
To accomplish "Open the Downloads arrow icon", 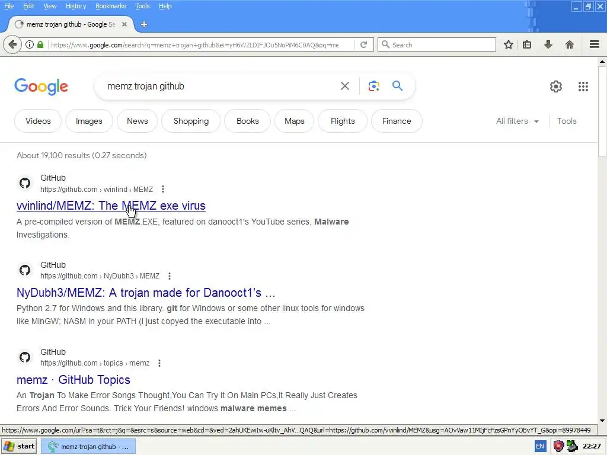I will coord(548,44).
